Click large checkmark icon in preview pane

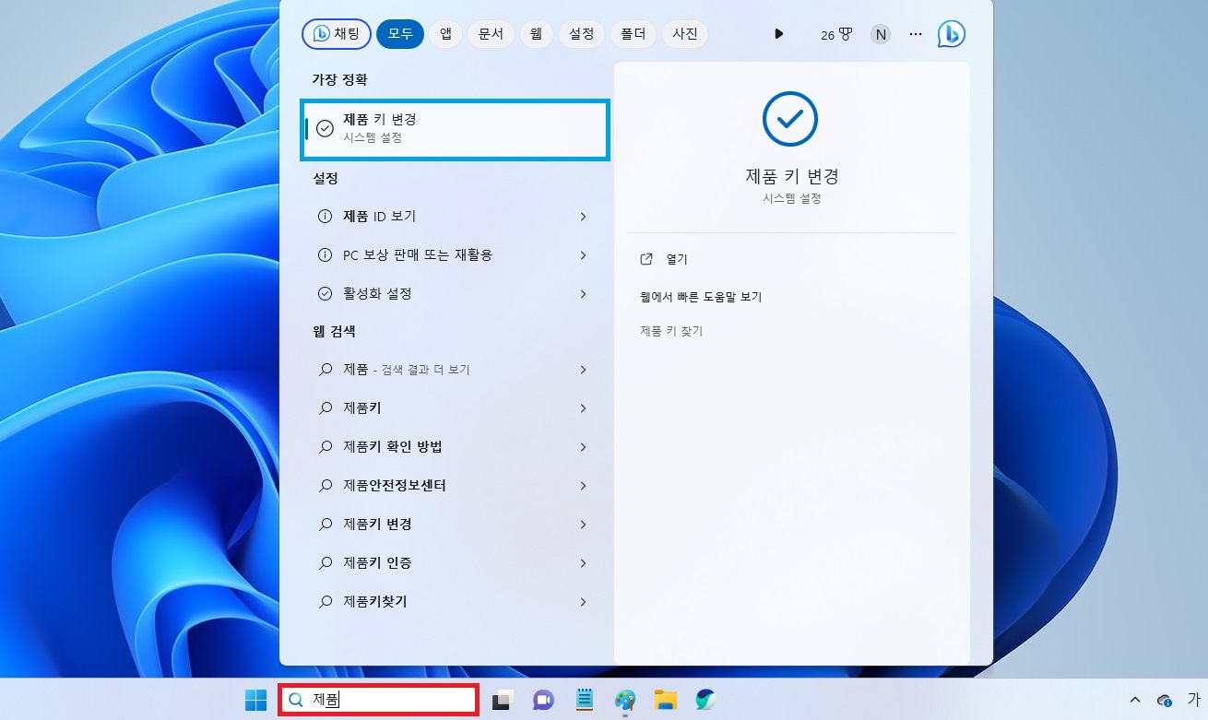(x=790, y=118)
